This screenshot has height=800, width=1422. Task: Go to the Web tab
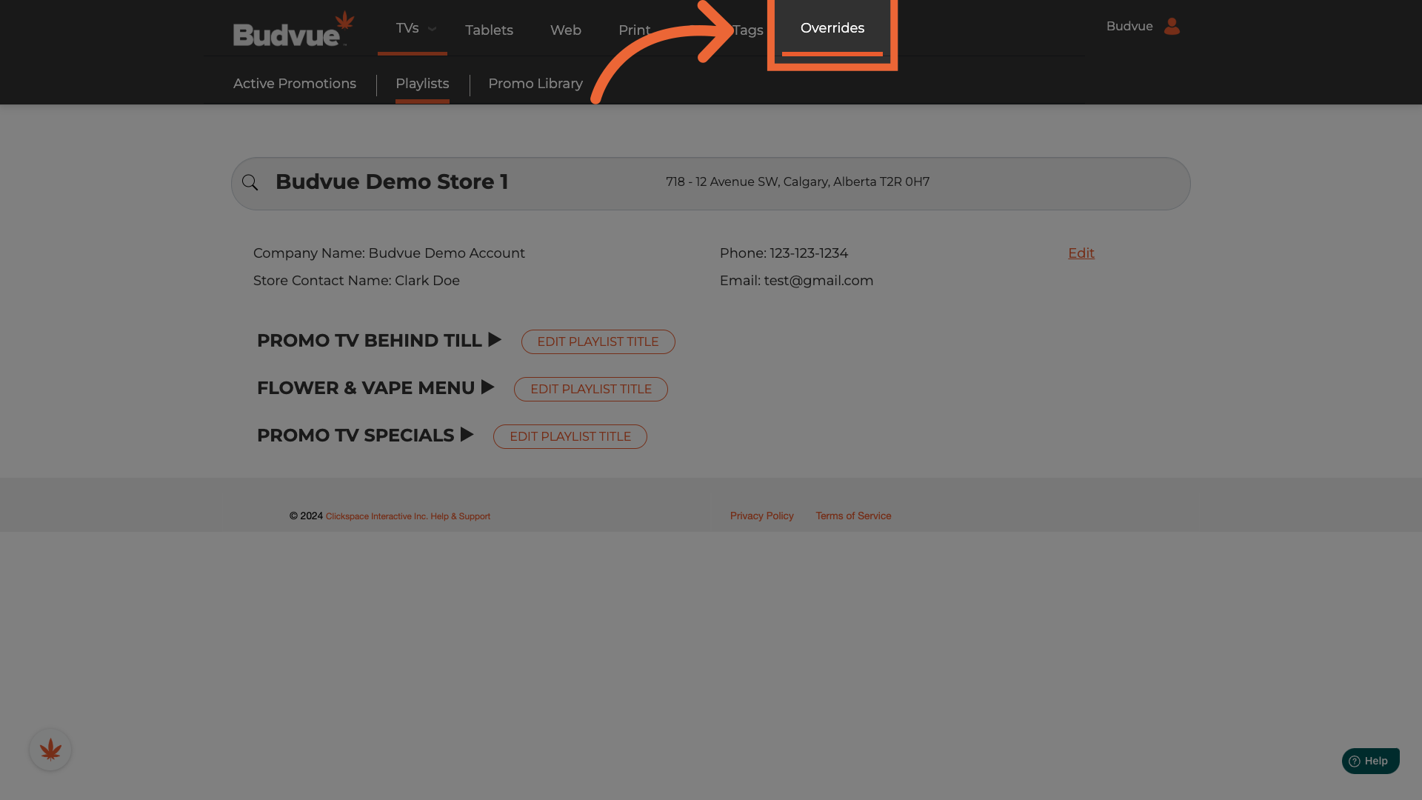[x=565, y=30]
